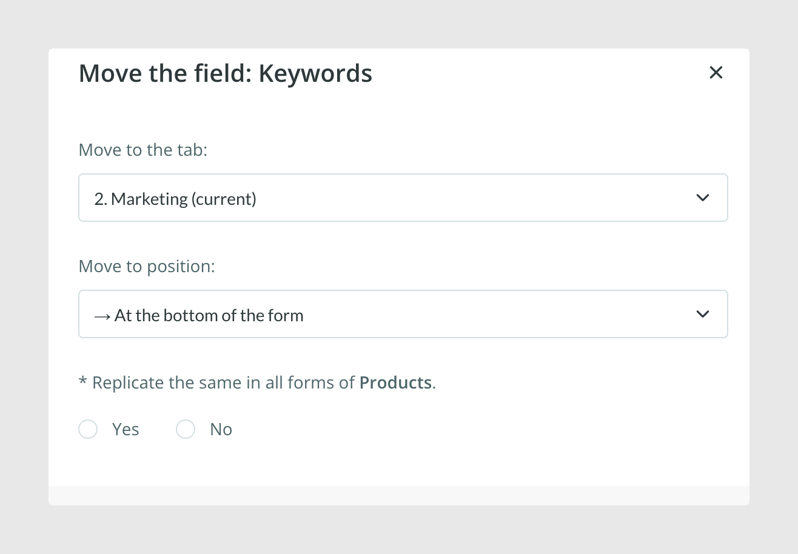Click the bold Products text
This screenshot has width=798, height=554.
(395, 382)
